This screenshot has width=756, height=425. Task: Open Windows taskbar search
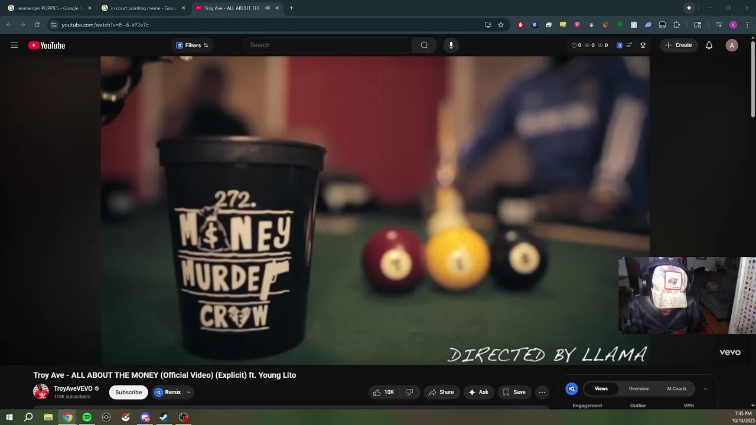pyautogui.click(x=28, y=417)
